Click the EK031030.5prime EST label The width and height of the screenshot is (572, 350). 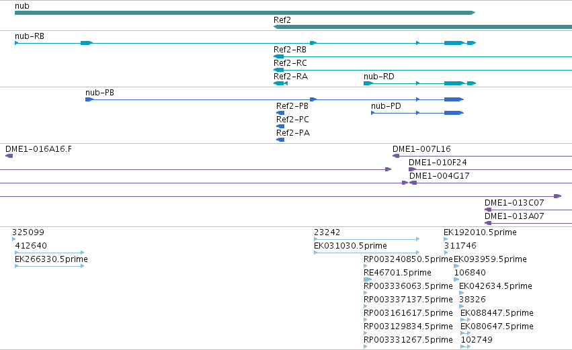point(350,246)
